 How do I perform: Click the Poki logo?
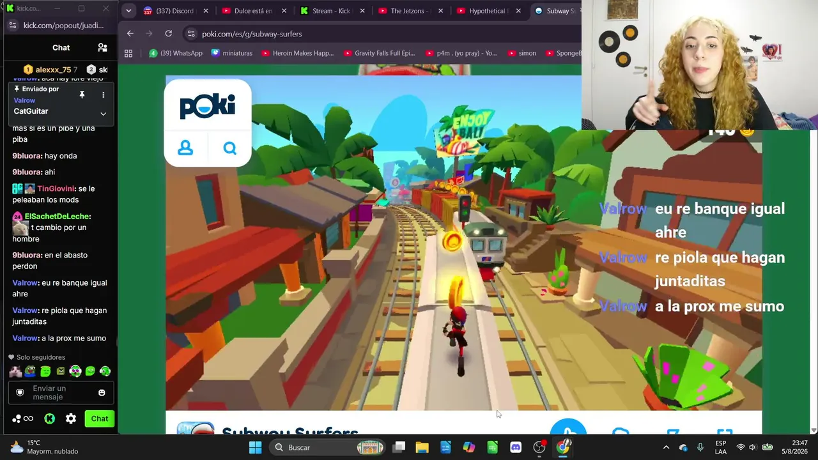pyautogui.click(x=208, y=105)
